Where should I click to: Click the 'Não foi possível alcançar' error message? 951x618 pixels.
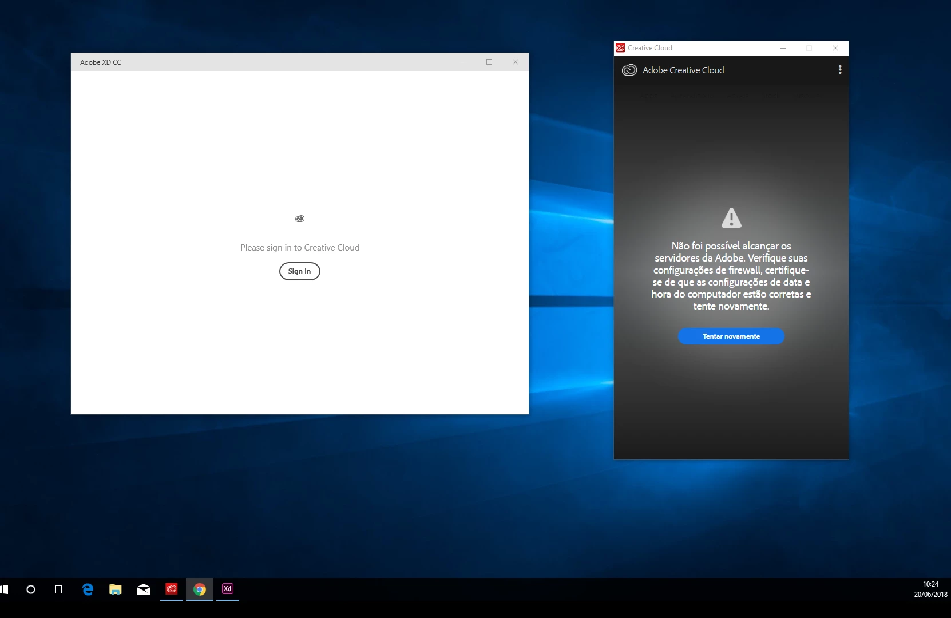(731, 276)
